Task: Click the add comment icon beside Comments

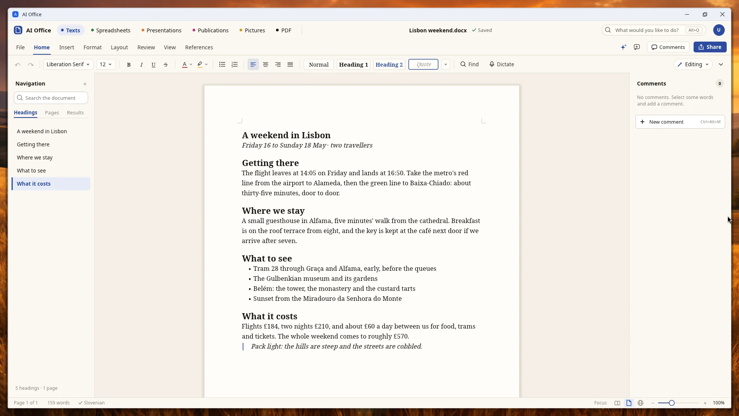Action: click(637, 47)
